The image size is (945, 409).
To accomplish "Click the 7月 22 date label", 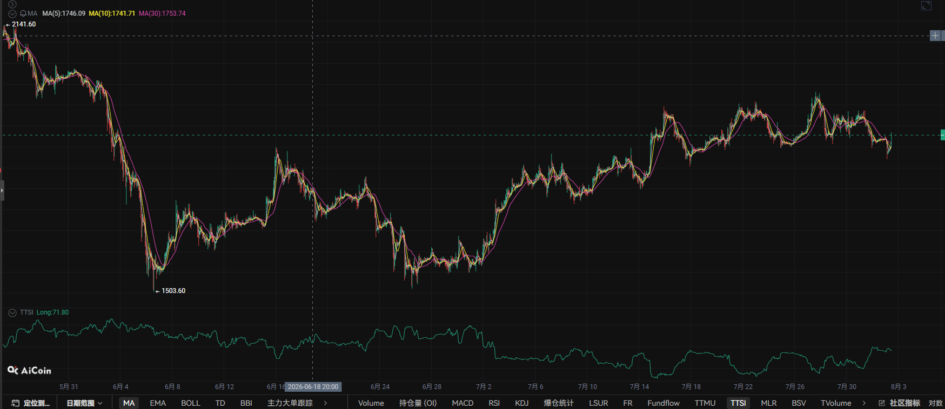I will coord(743,387).
